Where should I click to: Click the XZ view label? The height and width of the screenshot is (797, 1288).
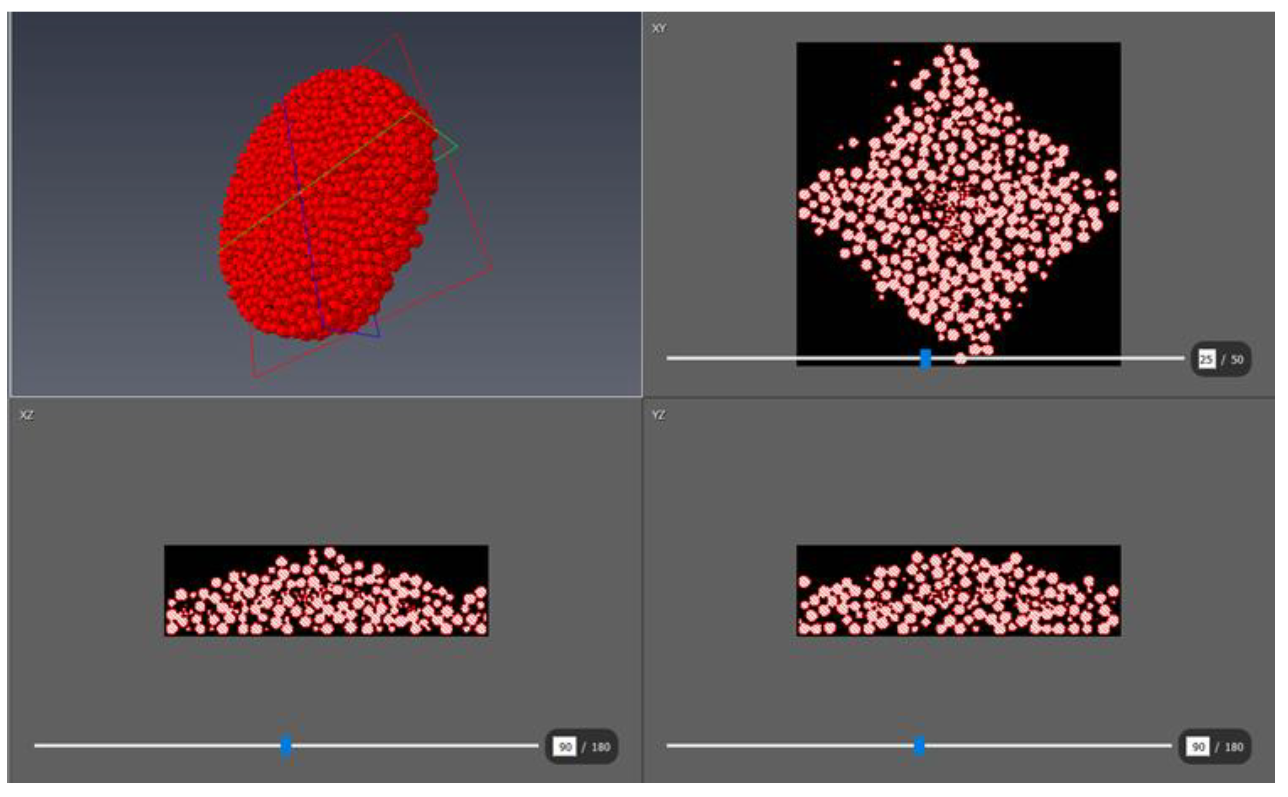(x=27, y=415)
